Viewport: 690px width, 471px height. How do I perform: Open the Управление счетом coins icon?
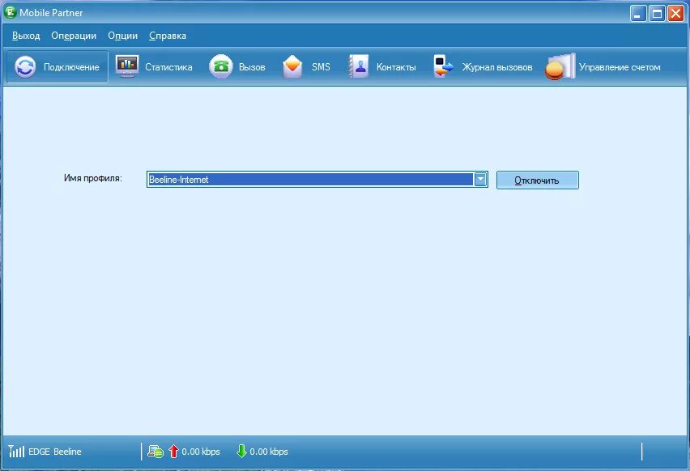click(x=560, y=67)
